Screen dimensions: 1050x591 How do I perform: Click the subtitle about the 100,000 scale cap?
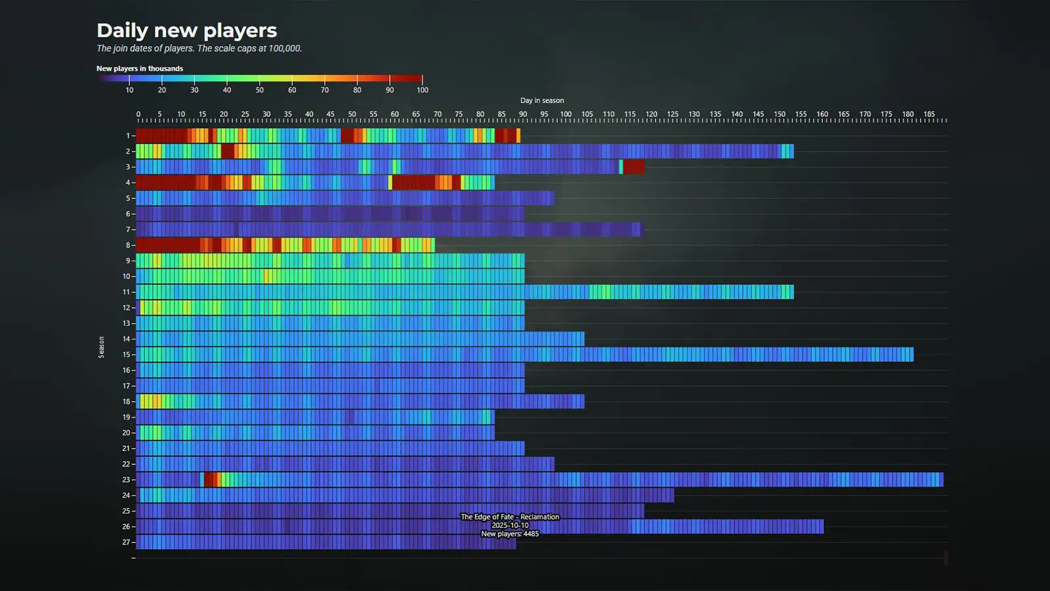tap(199, 49)
